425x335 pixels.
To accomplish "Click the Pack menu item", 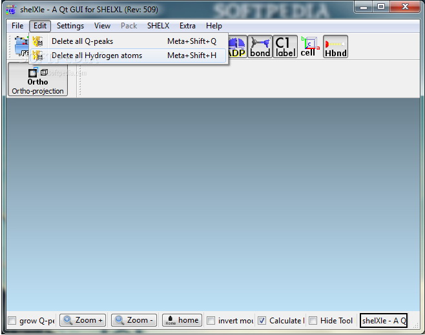I will click(x=129, y=26).
